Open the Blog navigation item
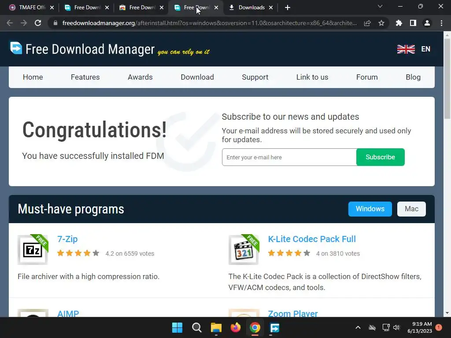This screenshot has height=338, width=451. click(413, 77)
